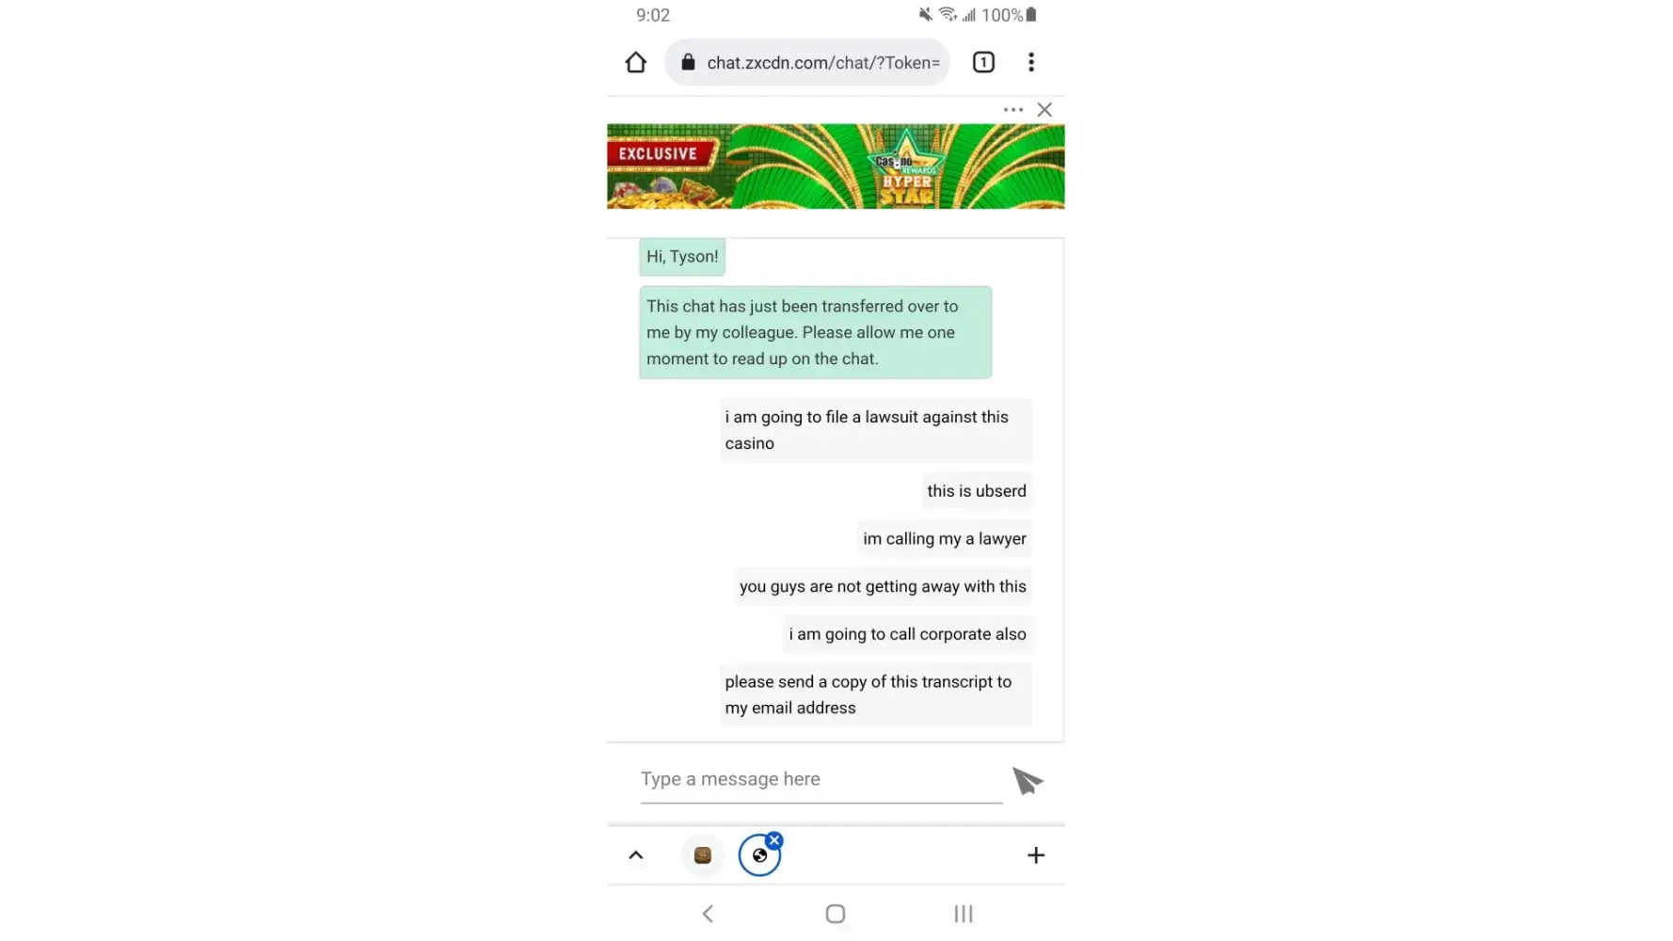Click the 'Type a message here' field
This screenshot has width=1673, height=941.
(821, 780)
